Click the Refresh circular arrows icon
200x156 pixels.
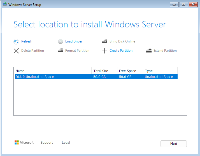click(16, 42)
